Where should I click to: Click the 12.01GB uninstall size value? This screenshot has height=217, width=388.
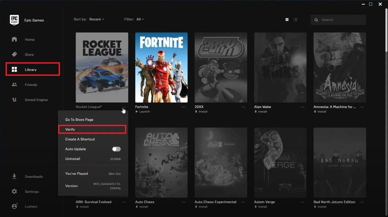(x=115, y=159)
